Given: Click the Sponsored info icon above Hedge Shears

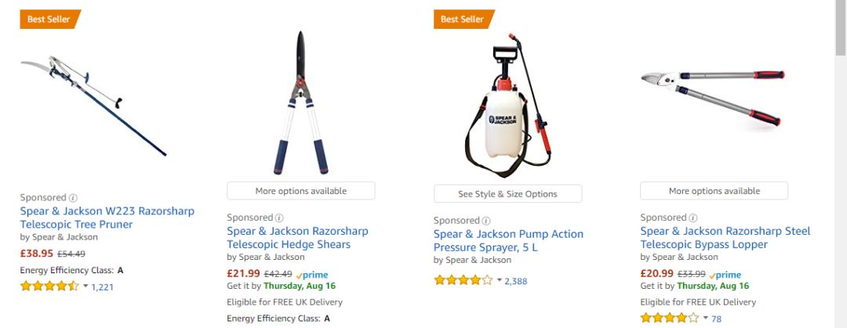Looking at the screenshot, I should pyautogui.click(x=279, y=218).
